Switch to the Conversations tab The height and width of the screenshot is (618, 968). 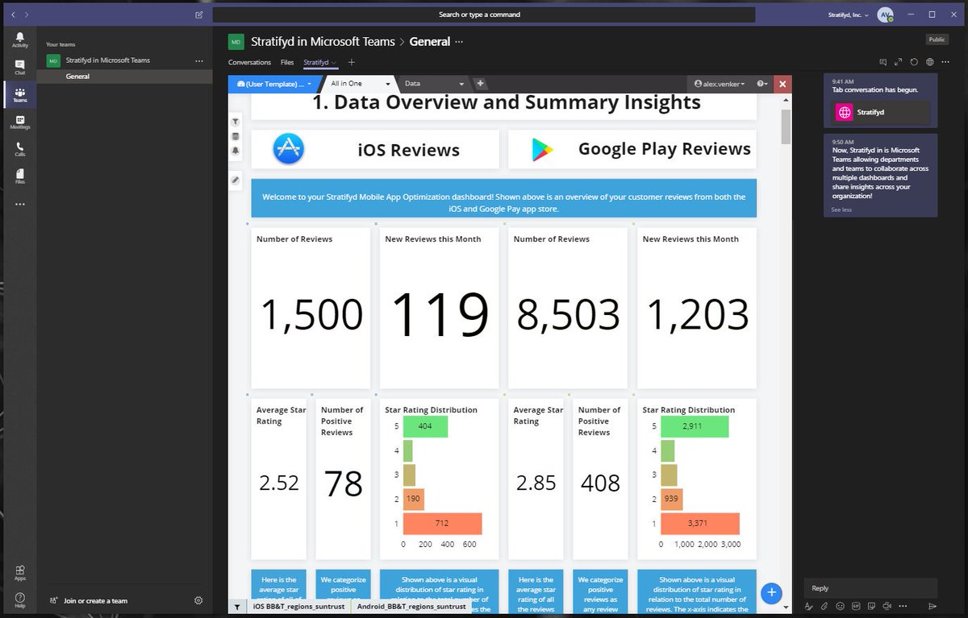pos(250,61)
